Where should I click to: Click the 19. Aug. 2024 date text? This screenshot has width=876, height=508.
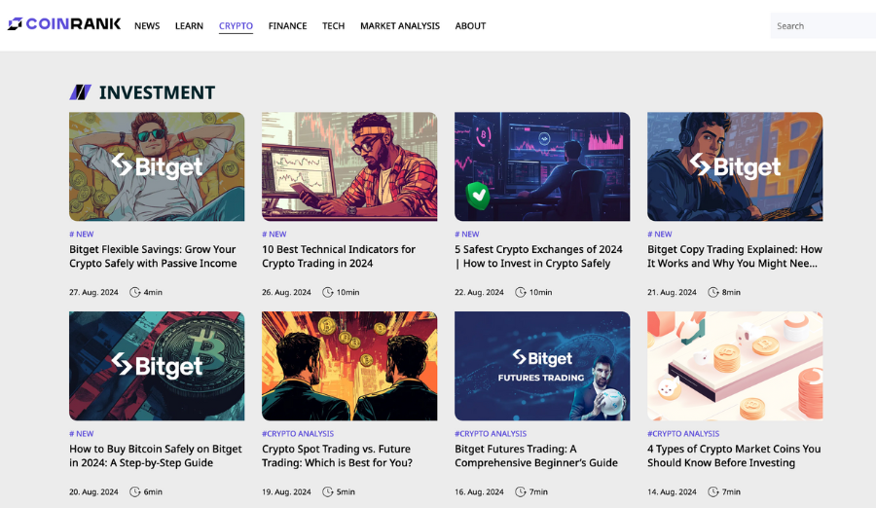286,491
